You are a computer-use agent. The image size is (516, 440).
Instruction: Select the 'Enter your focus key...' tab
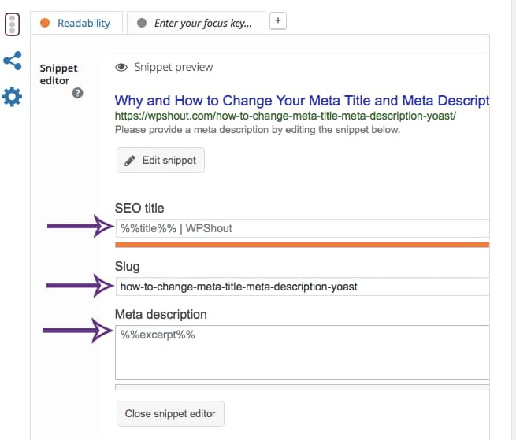(x=195, y=24)
